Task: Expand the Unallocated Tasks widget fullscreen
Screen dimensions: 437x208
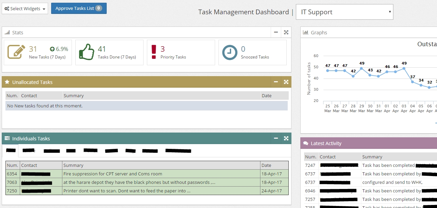Action: [x=286, y=82]
